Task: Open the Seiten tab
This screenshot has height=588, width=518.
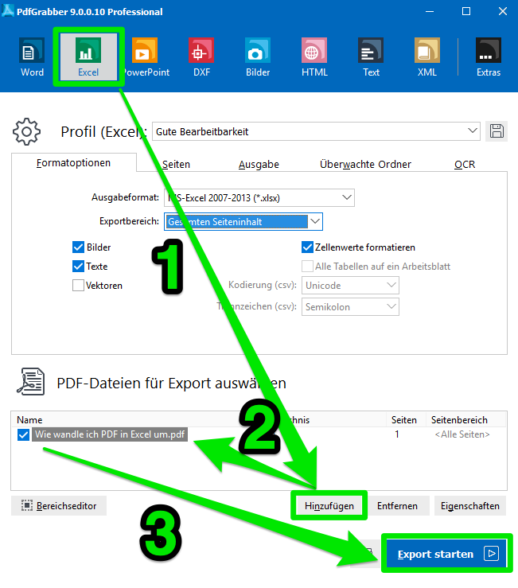Action: pos(176,165)
